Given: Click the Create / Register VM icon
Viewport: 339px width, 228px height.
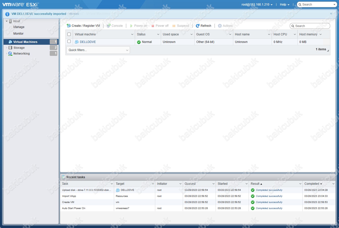Looking at the screenshot, I should 69,26.
